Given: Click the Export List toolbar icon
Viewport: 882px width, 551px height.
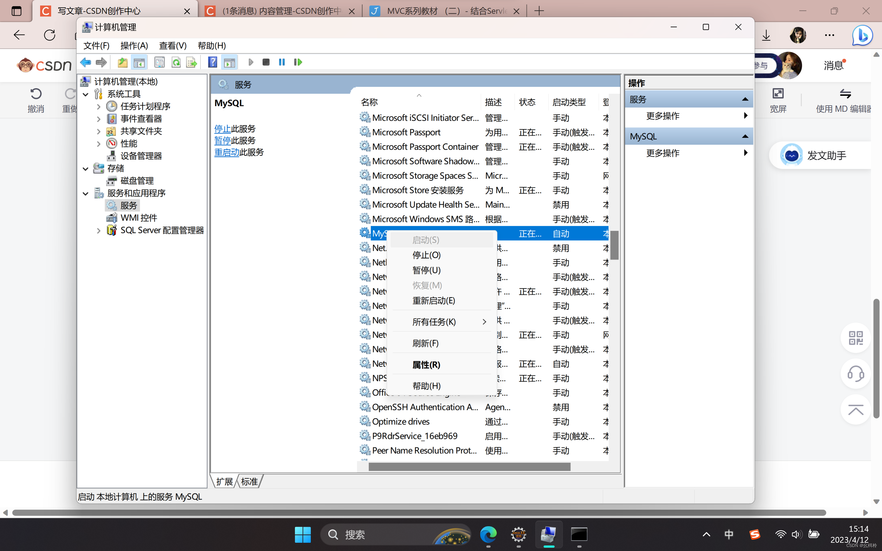Looking at the screenshot, I should 191,62.
